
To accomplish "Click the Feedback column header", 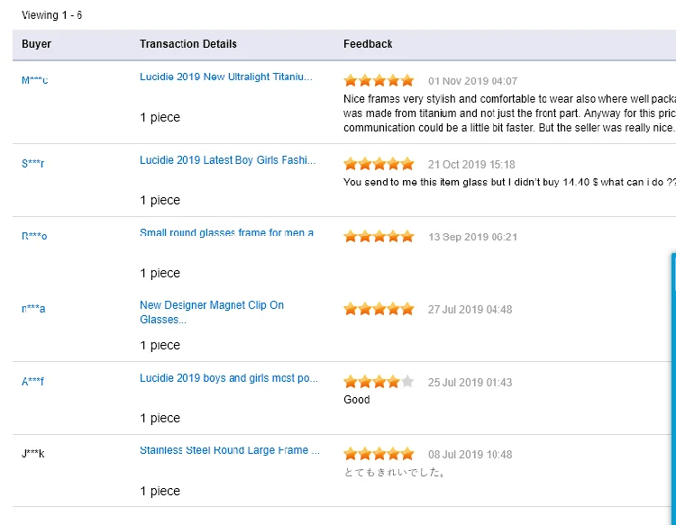I will (368, 44).
